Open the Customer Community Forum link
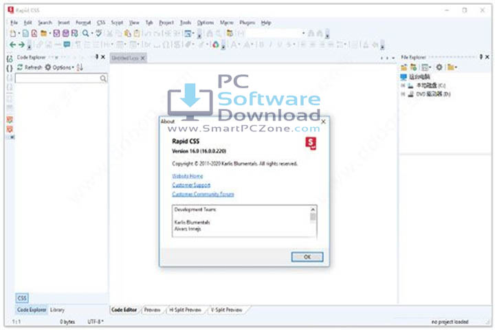Image resolution: width=495 pixels, height=330 pixels. [x=203, y=194]
